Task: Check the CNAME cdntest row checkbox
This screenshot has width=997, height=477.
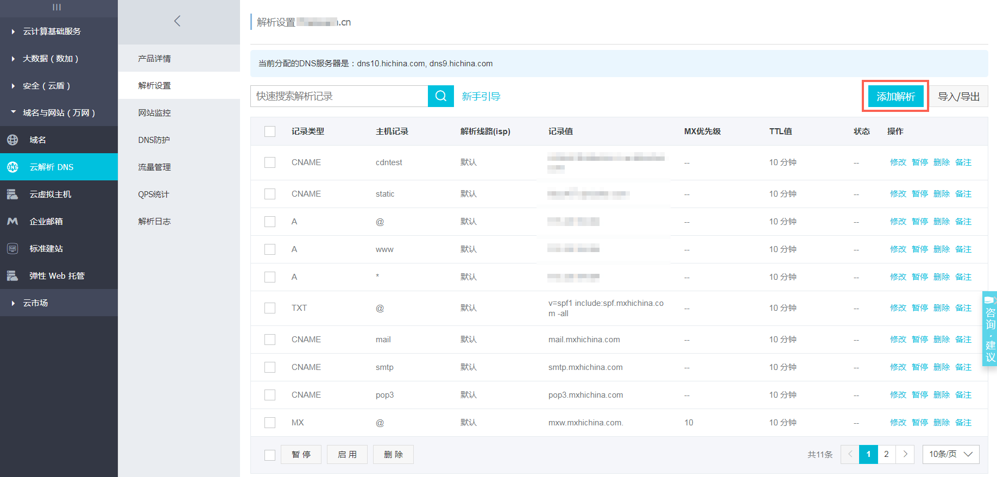Action: point(270,162)
